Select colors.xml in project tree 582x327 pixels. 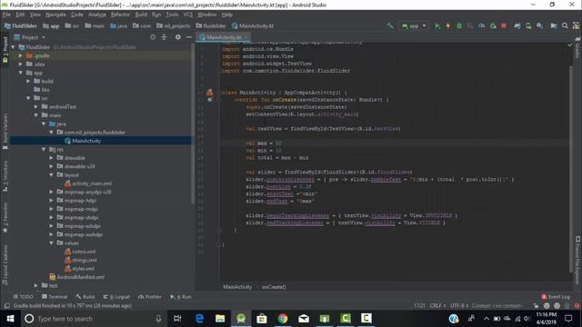tap(80, 252)
